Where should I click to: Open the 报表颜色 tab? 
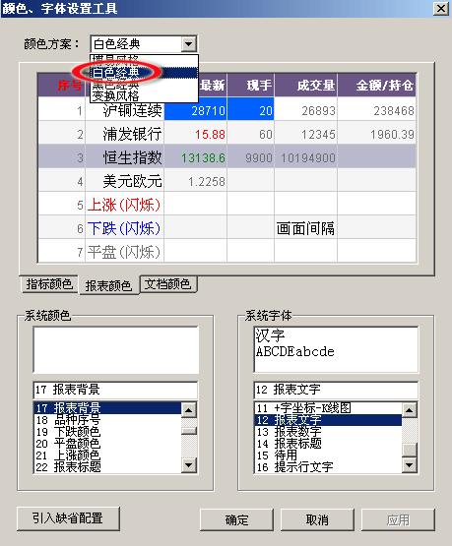109,285
